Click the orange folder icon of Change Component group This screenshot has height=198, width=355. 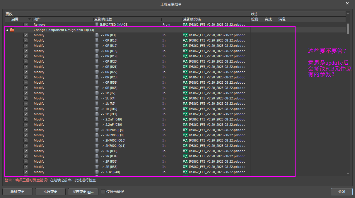point(12,30)
